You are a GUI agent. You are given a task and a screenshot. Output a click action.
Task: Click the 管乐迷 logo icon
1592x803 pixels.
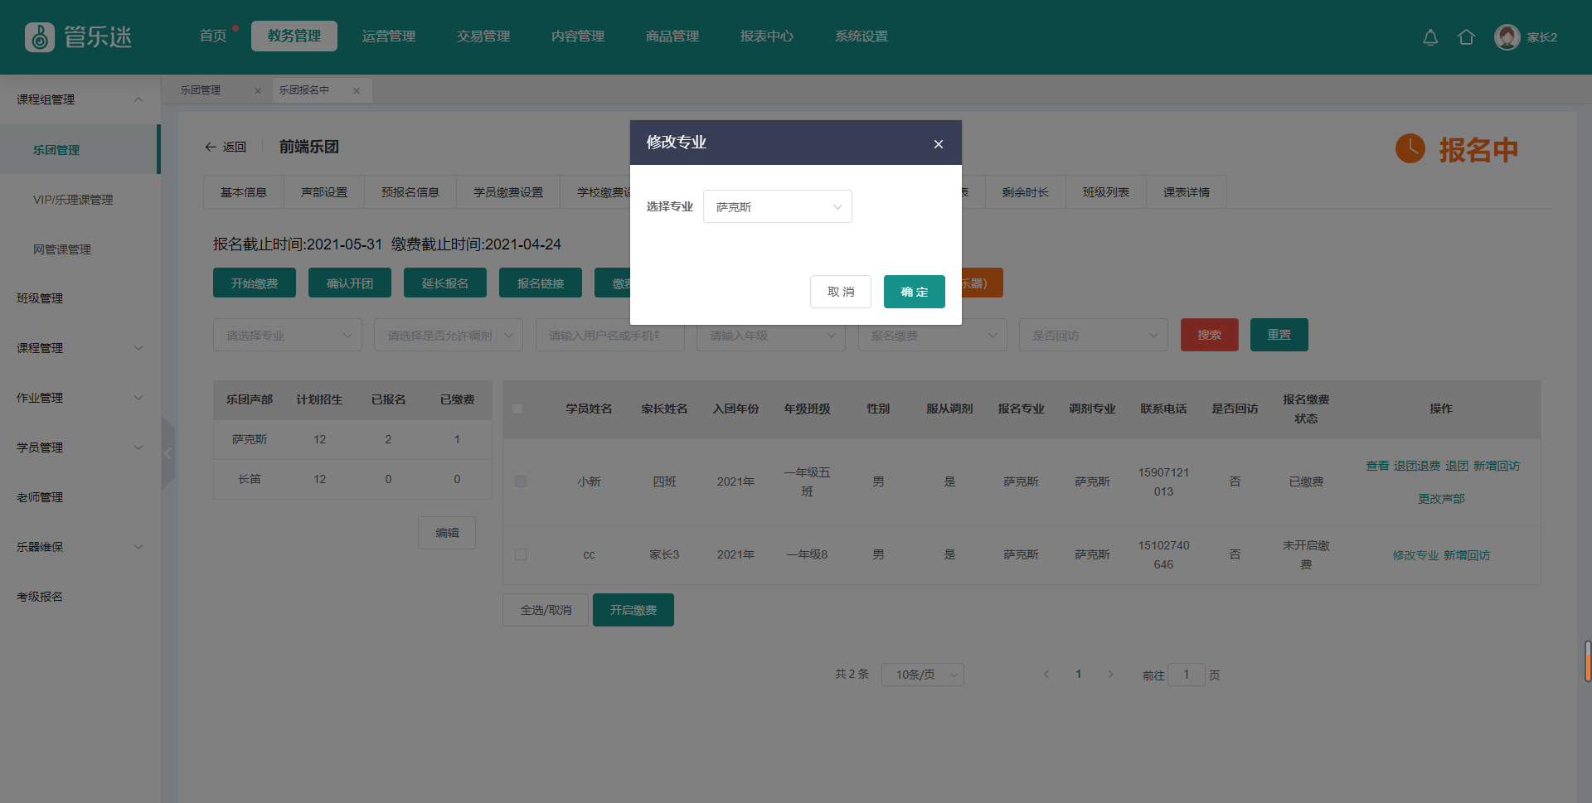click(39, 37)
